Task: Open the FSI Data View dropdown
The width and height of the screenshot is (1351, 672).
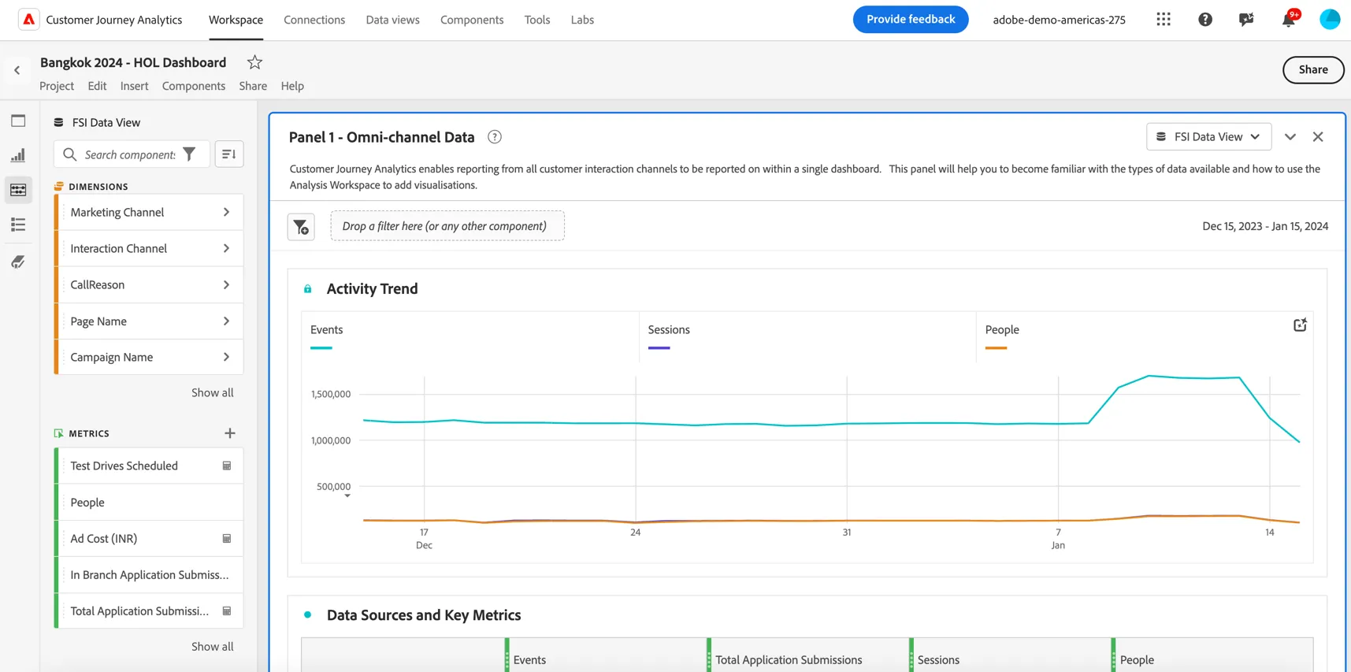Action: point(1208,137)
